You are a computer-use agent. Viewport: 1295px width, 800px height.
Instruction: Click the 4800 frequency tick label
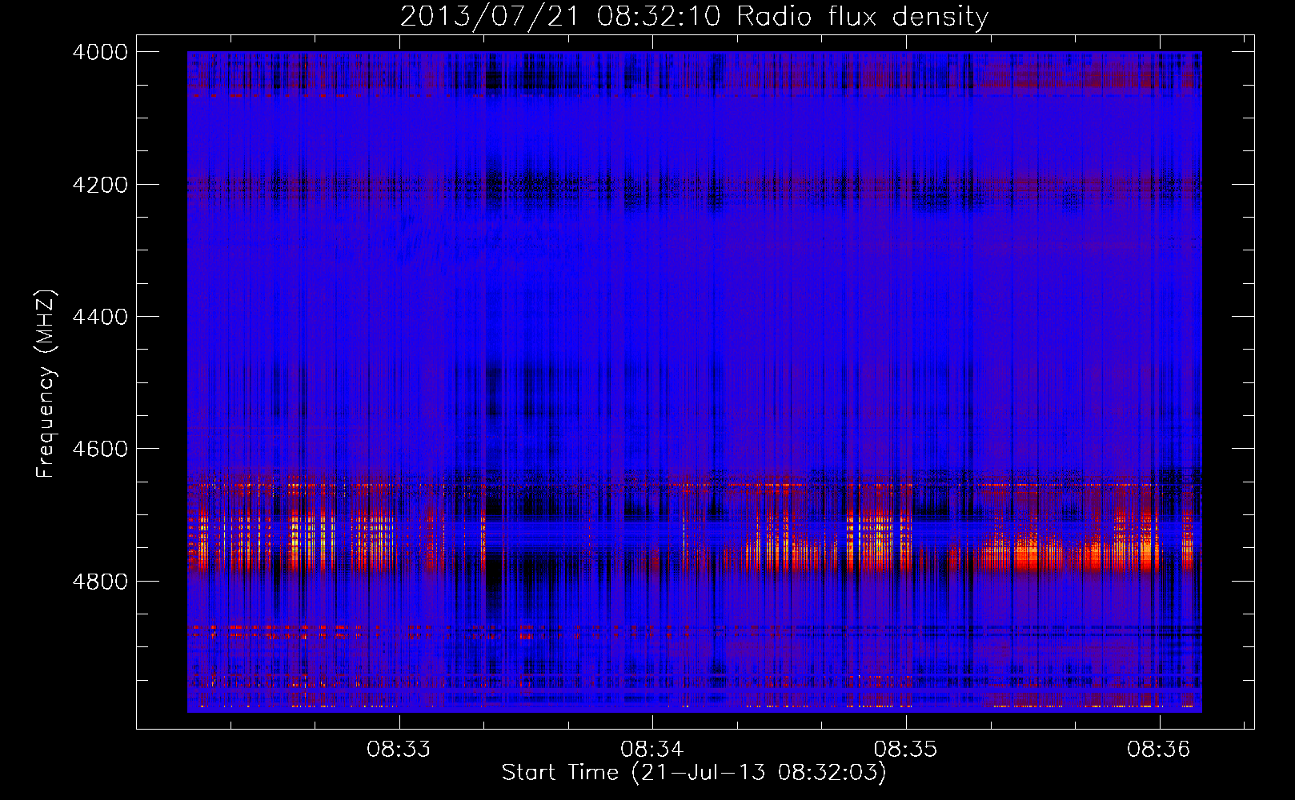point(100,581)
